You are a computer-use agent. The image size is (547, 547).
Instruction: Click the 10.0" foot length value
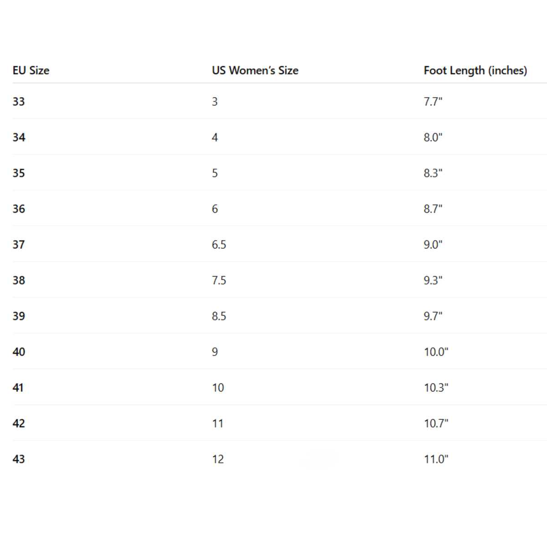(436, 352)
